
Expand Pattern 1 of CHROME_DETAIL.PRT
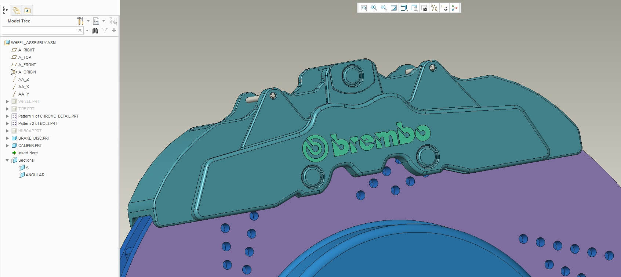tap(7, 116)
